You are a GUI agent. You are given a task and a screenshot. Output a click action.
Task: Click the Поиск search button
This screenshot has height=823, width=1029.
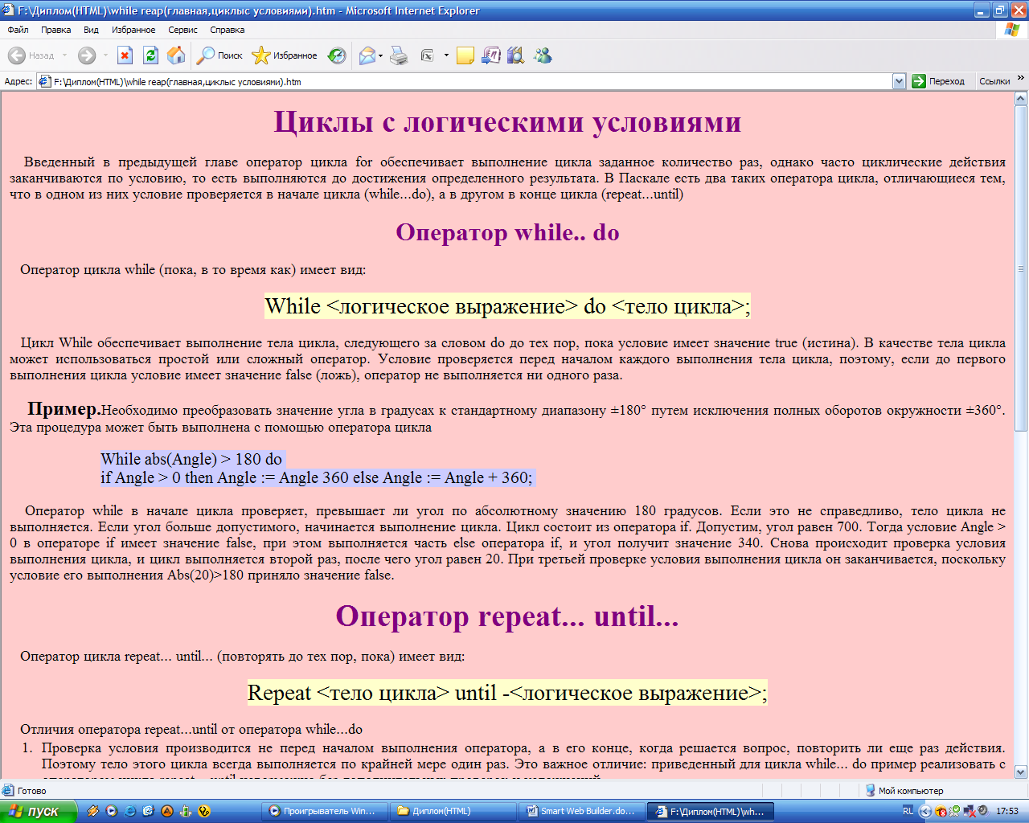tap(220, 55)
